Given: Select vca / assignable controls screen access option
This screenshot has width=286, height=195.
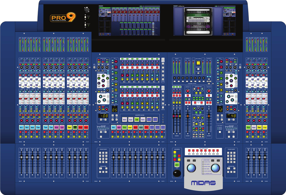Looking at the screenshot, I should pyautogui.click(x=203, y=174).
